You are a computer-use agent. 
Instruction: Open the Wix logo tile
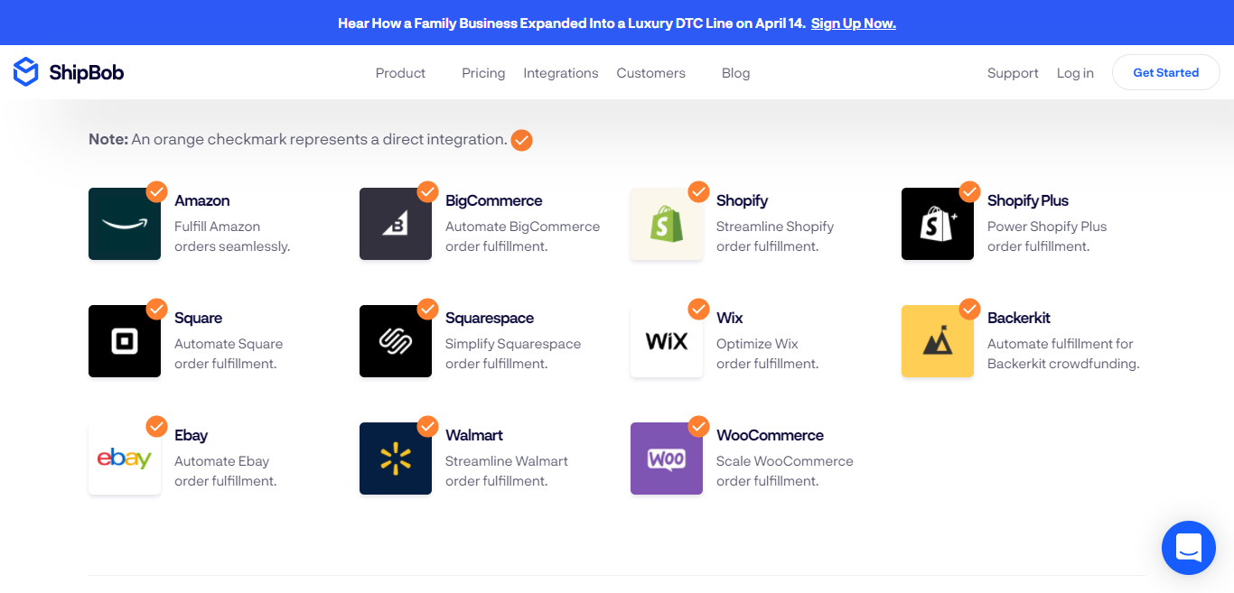[667, 341]
